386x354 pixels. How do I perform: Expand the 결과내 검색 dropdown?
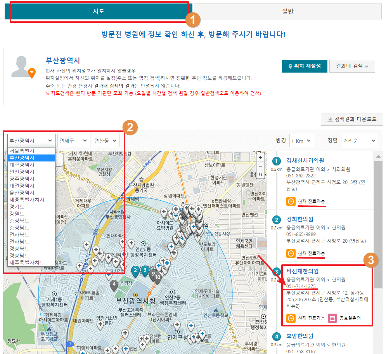point(352,66)
